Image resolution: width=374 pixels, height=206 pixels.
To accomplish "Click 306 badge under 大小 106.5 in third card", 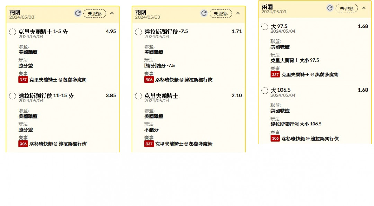I will (275, 138).
